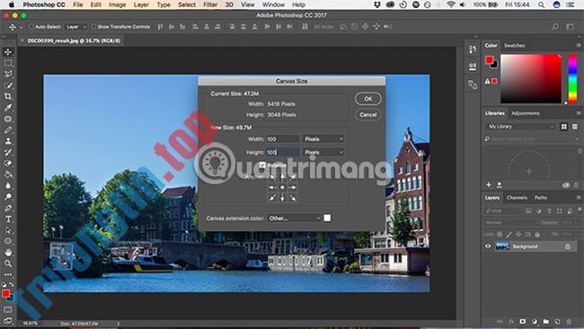The width and height of the screenshot is (584, 329).
Task: Open the Edit Toolbar three-dots button
Action: click(x=8, y=274)
